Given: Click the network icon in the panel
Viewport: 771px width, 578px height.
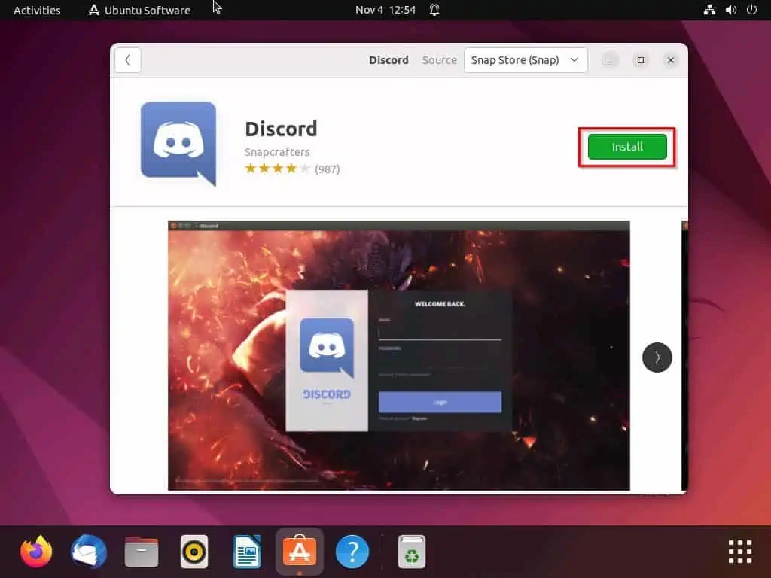Looking at the screenshot, I should click(709, 10).
